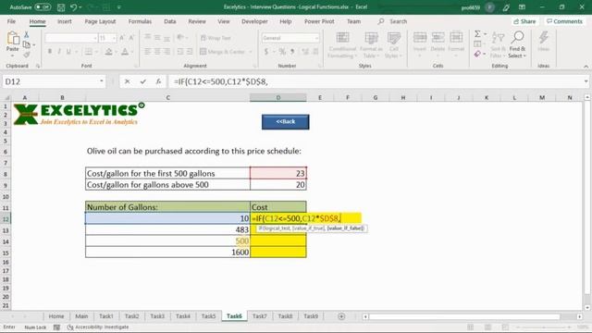Click in the formula bar text
The height and width of the screenshot is (333, 592).
point(221,81)
